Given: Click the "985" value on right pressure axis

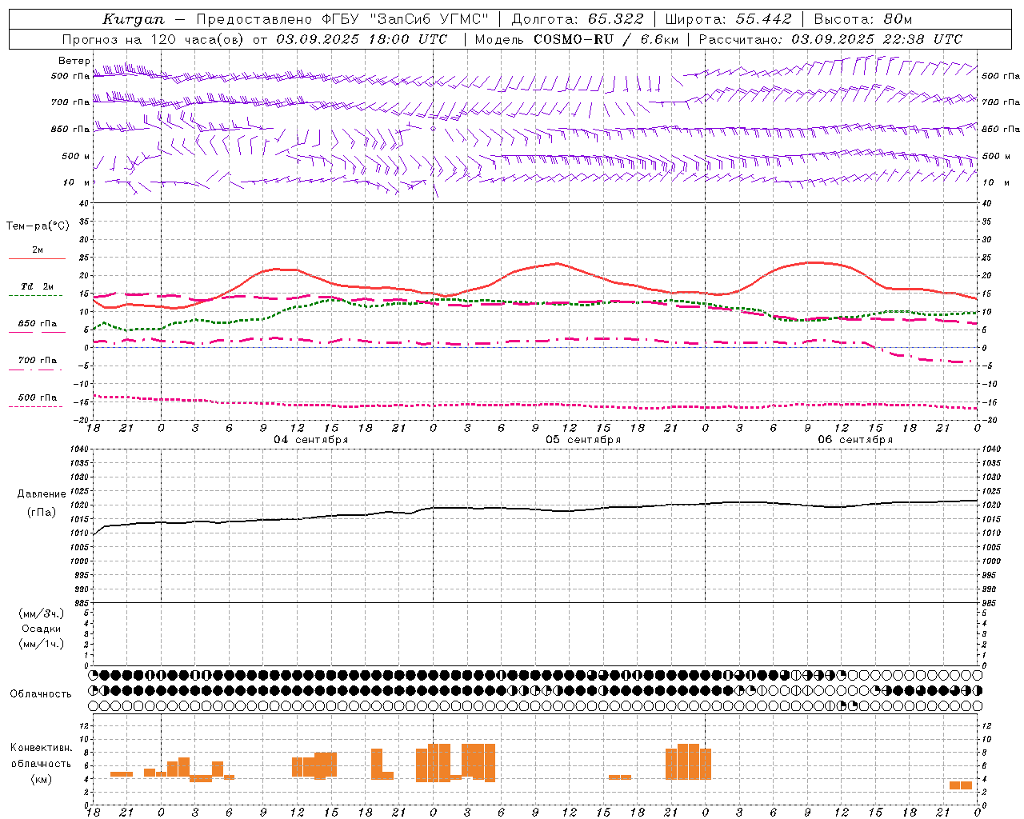Looking at the screenshot, I should 991,603.
